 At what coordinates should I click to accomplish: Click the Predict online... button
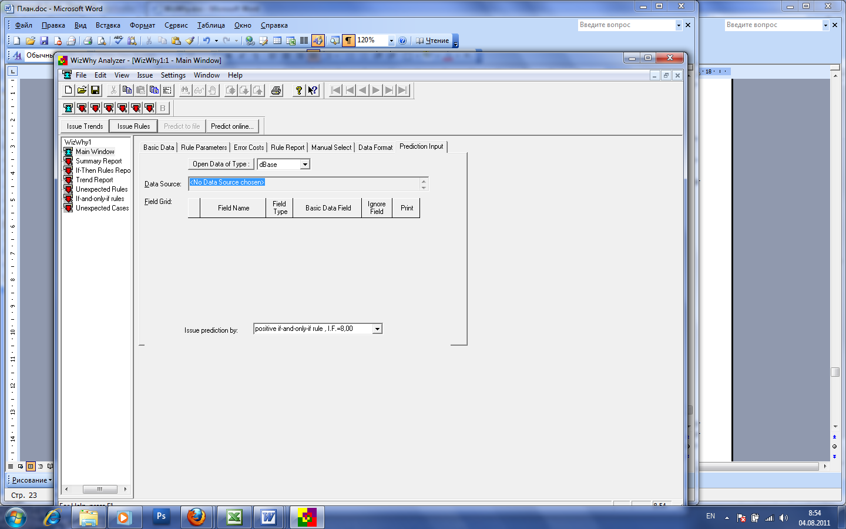coord(232,126)
